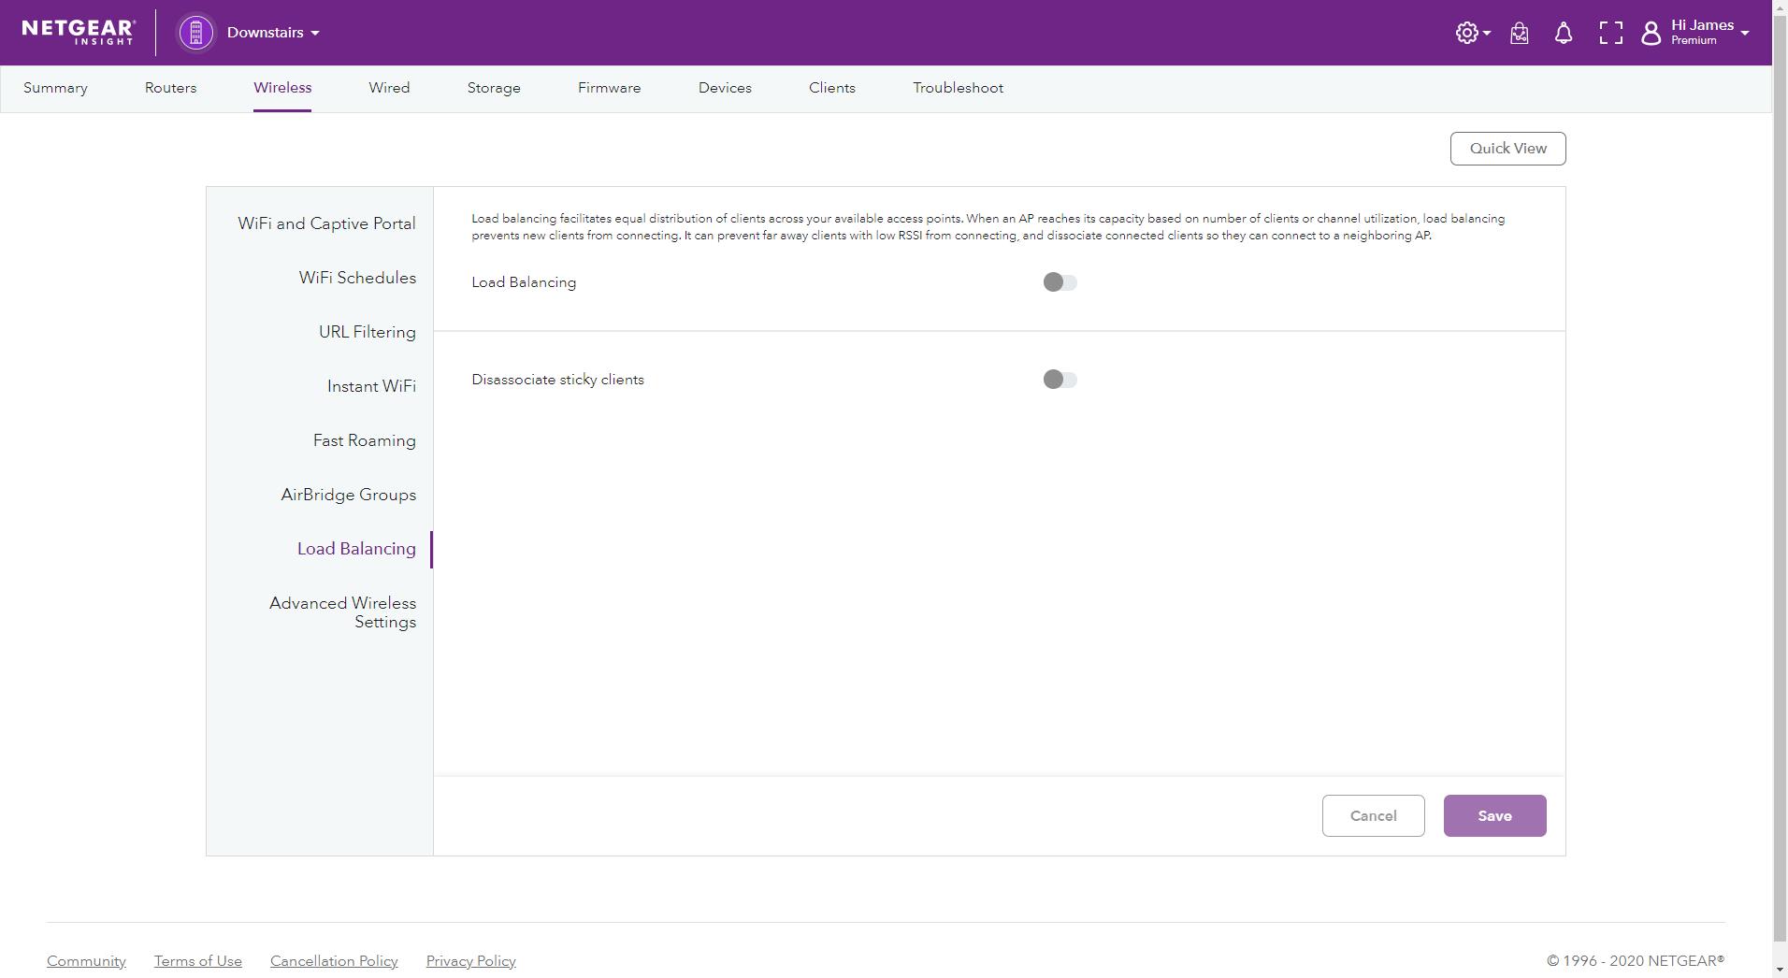Turn on Disassociate sticky clients switch
Viewport: 1788px width, 978px height.
(1060, 380)
